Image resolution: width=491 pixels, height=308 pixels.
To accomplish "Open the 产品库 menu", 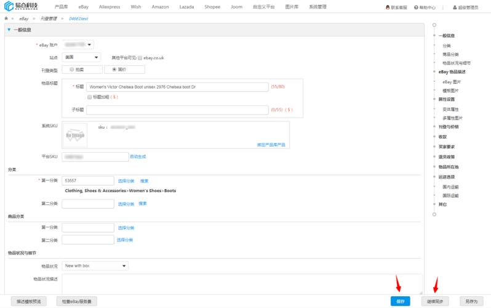I will tap(61, 7).
